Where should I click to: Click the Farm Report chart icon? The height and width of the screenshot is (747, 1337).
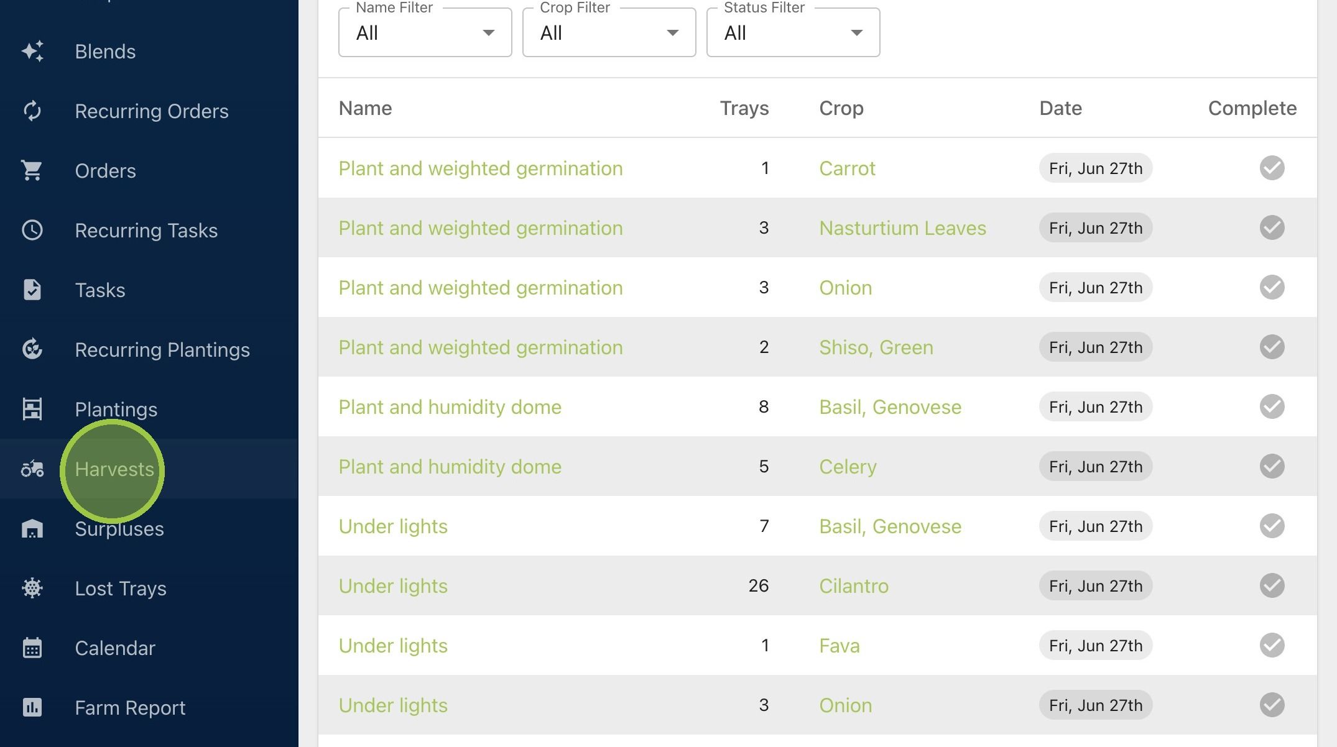(x=32, y=708)
